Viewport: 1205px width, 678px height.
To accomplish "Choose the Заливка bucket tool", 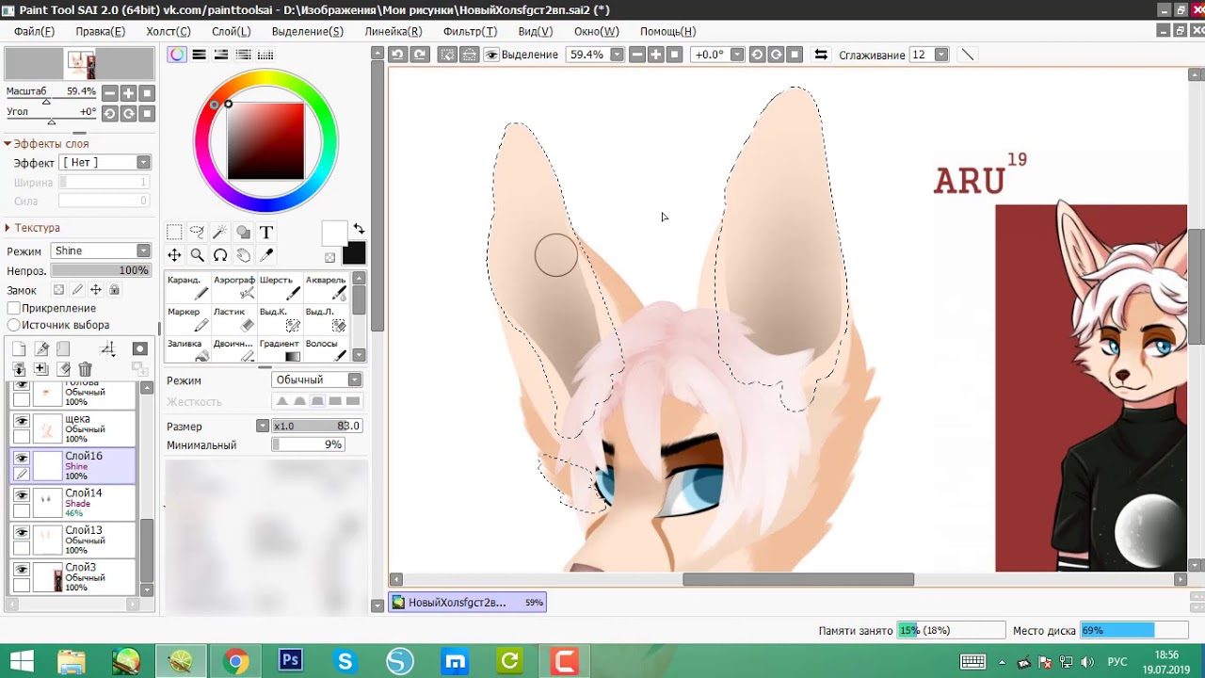I will [187, 350].
